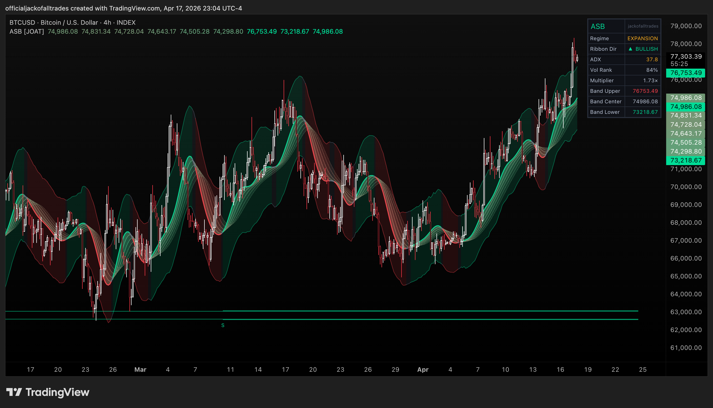Image resolution: width=713 pixels, height=408 pixels.
Task: Click the 74,643.17 value in indicator legend
Action: pos(162,31)
